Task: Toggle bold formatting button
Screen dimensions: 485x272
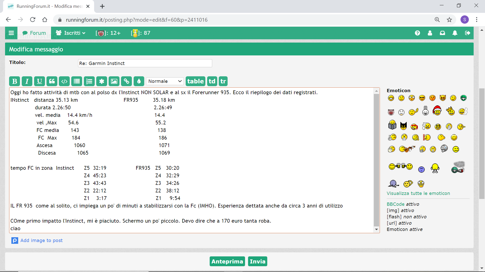Action: tap(15, 81)
